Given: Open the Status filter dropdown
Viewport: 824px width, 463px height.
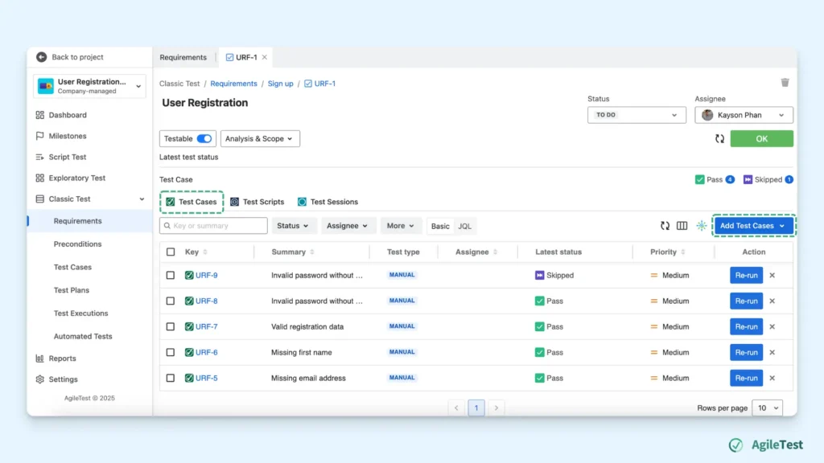Looking at the screenshot, I should point(293,226).
